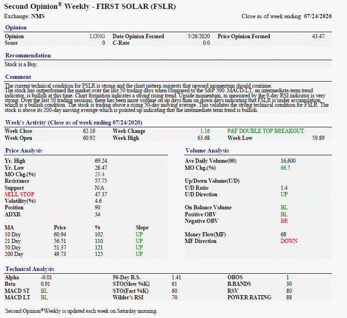Click the 'Volume Analysis' section heading
The image size is (347, 318).
(x=207, y=151)
